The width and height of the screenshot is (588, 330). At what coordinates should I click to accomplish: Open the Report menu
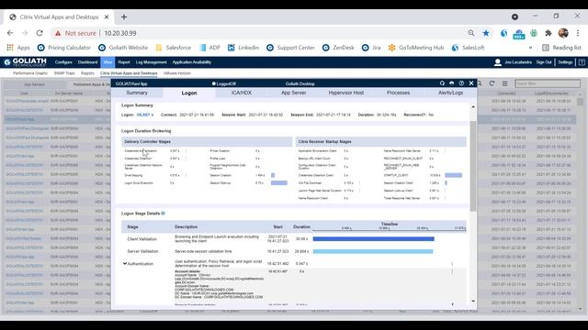click(x=124, y=62)
